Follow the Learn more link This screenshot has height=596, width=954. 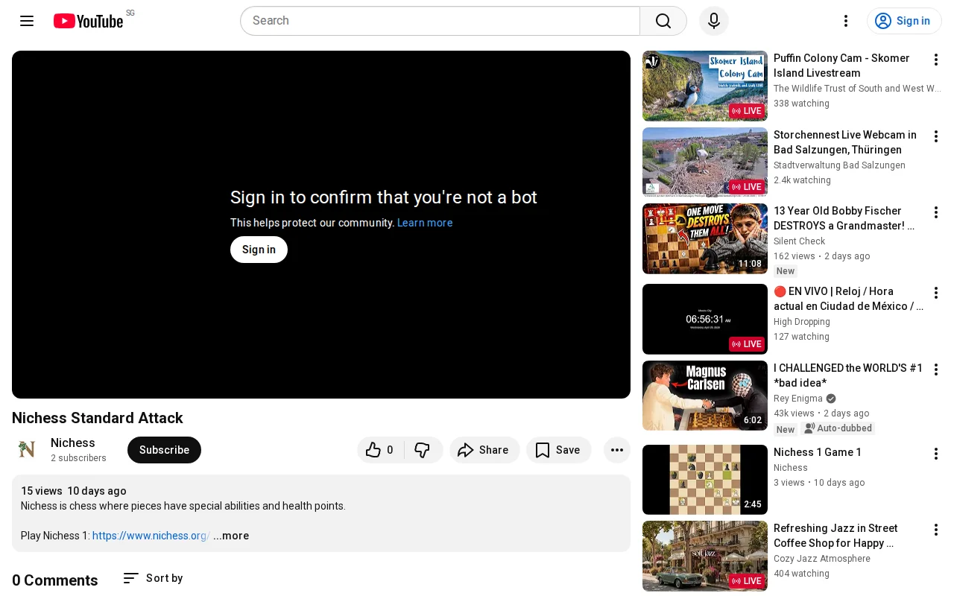pyautogui.click(x=425, y=223)
